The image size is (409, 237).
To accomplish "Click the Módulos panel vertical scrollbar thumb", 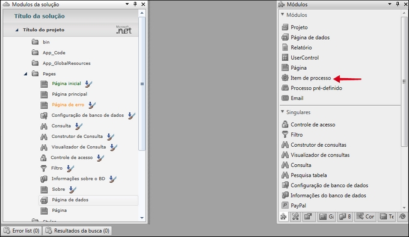I will (404, 81).
